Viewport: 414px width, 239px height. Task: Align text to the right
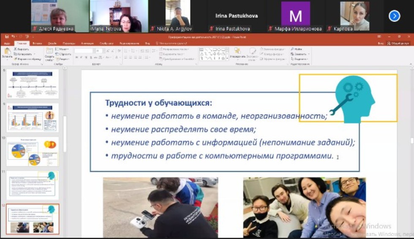[136, 58]
